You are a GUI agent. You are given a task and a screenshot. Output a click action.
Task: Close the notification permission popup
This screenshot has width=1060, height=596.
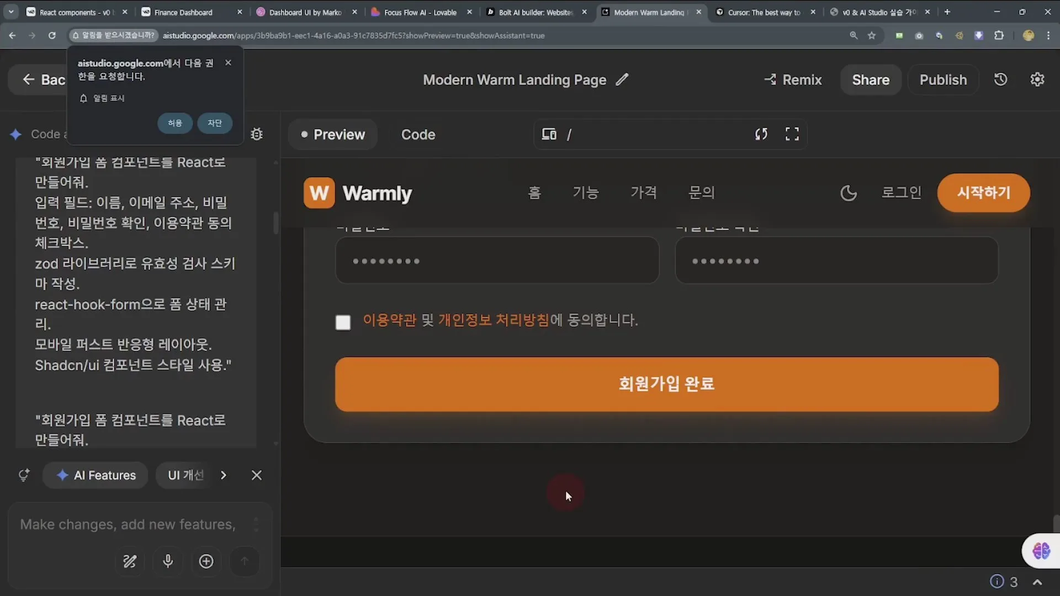pyautogui.click(x=228, y=63)
